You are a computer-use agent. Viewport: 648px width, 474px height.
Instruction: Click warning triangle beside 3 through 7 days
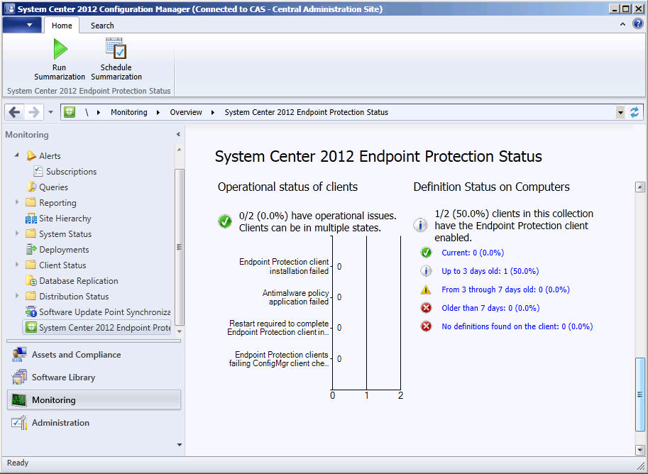tap(426, 290)
